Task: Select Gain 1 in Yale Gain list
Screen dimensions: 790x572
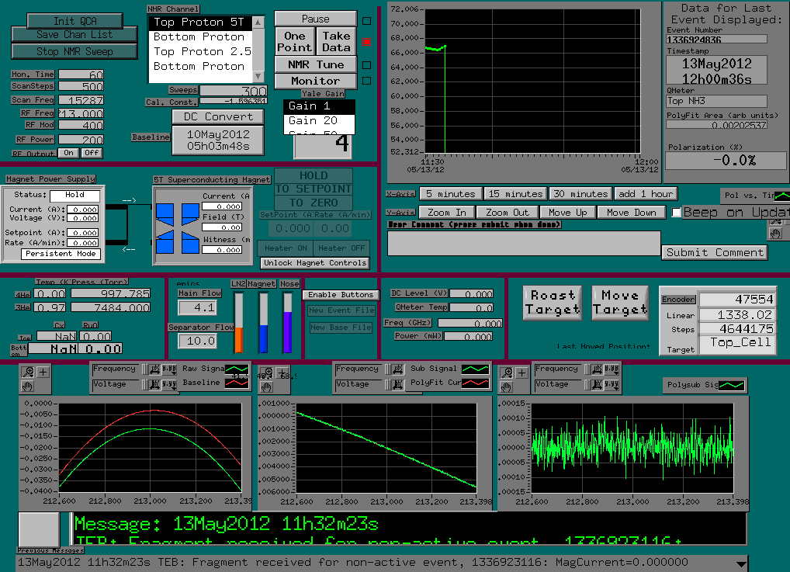Action: tap(320, 106)
